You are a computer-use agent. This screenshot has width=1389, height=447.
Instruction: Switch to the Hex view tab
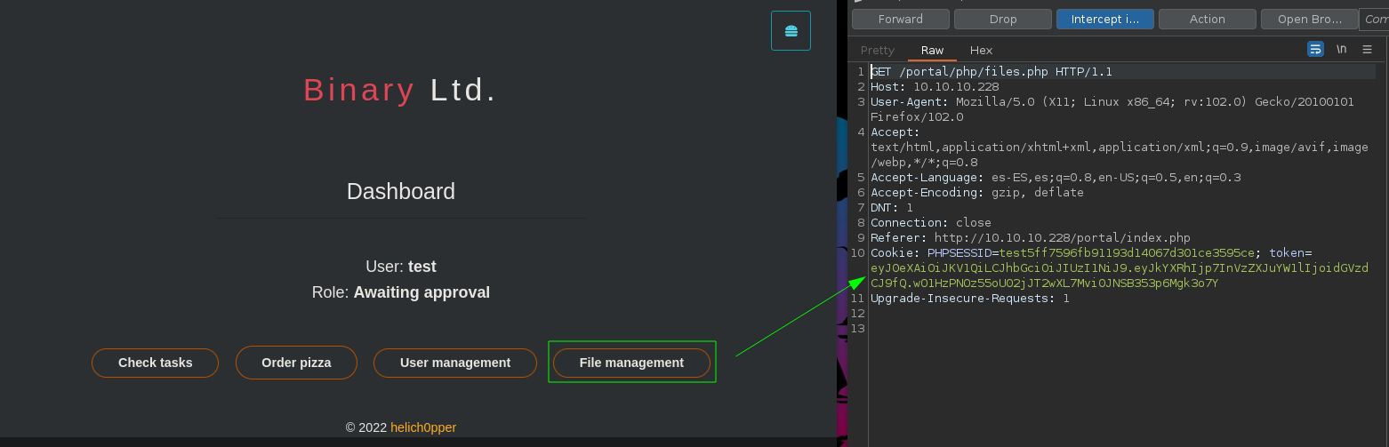tap(982, 51)
